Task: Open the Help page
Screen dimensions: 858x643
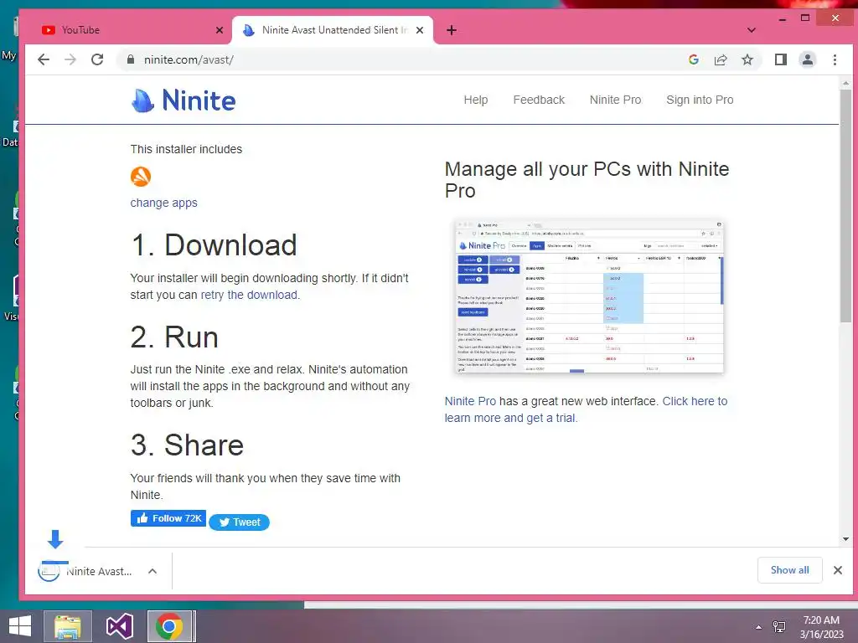Action: coord(476,100)
